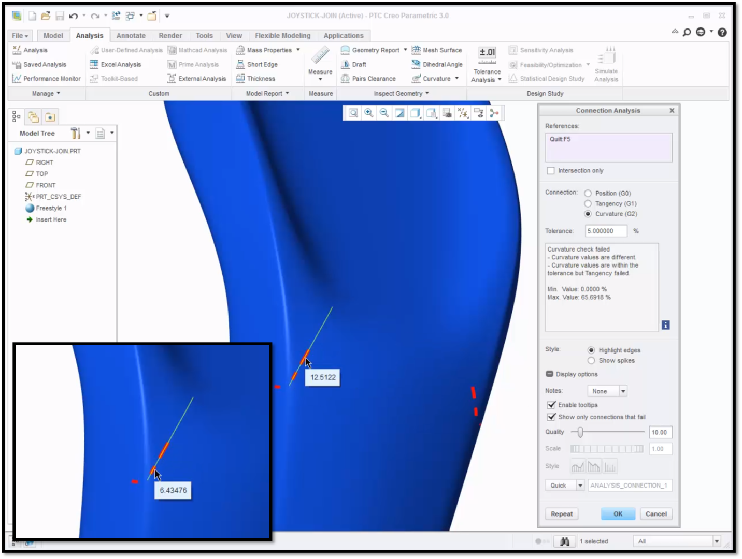Image resolution: width=742 pixels, height=559 pixels.
Task: Toggle Show only connections that fail
Action: point(551,417)
